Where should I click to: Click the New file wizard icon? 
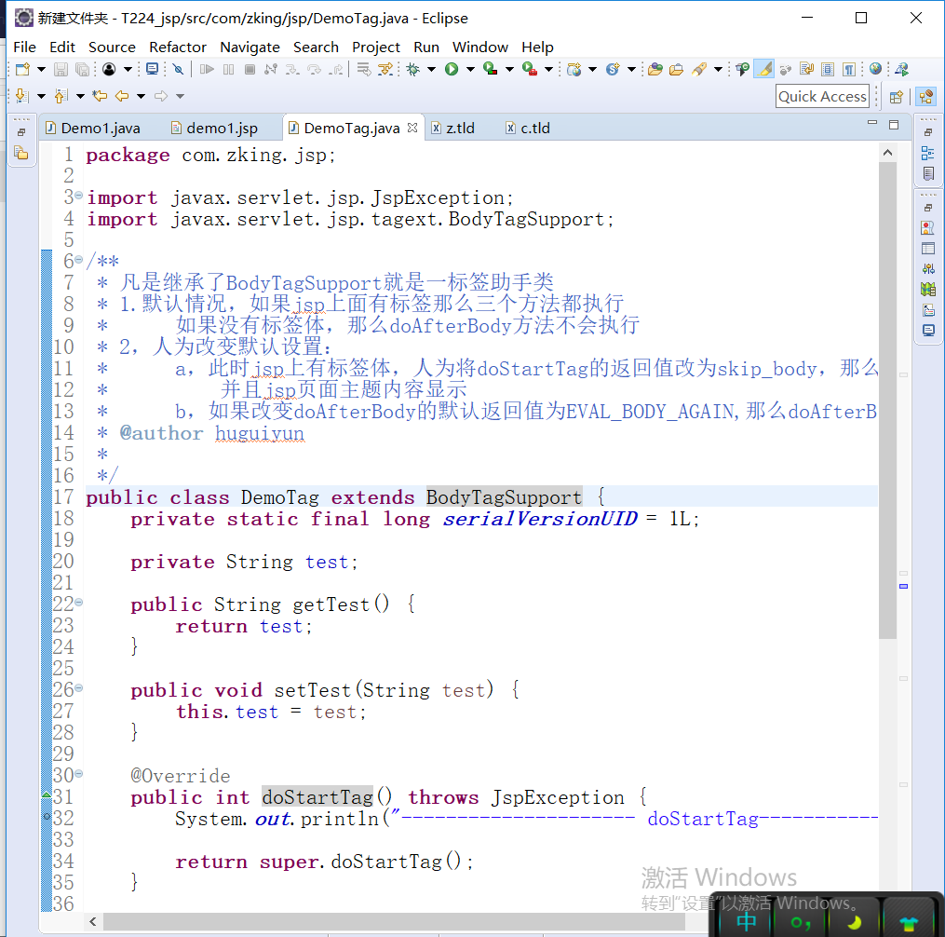22,69
